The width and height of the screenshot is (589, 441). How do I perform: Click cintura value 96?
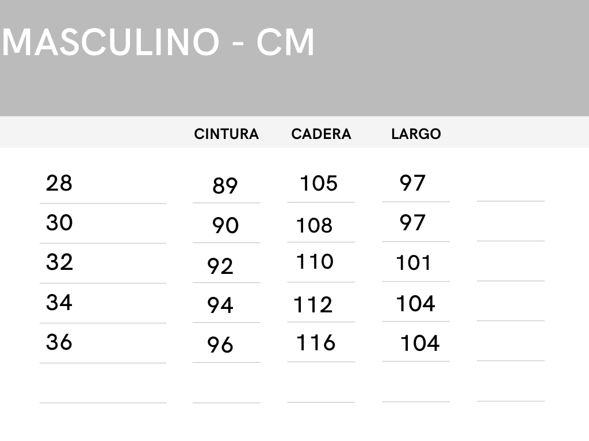220,345
